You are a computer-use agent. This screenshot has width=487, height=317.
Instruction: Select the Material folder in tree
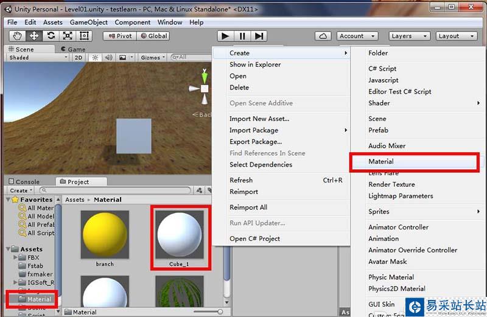point(35,299)
